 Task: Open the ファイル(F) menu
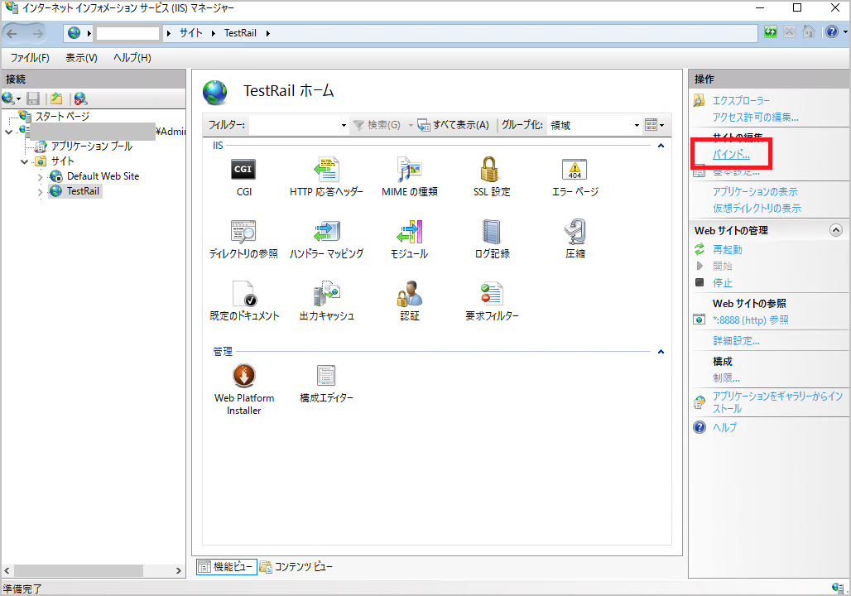[x=30, y=58]
